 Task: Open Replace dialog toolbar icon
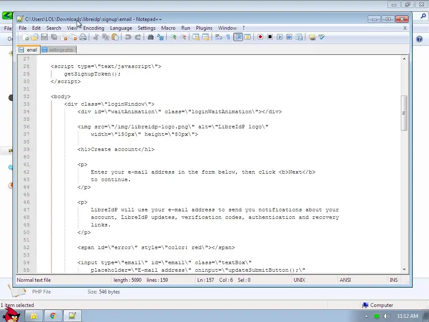(160, 37)
